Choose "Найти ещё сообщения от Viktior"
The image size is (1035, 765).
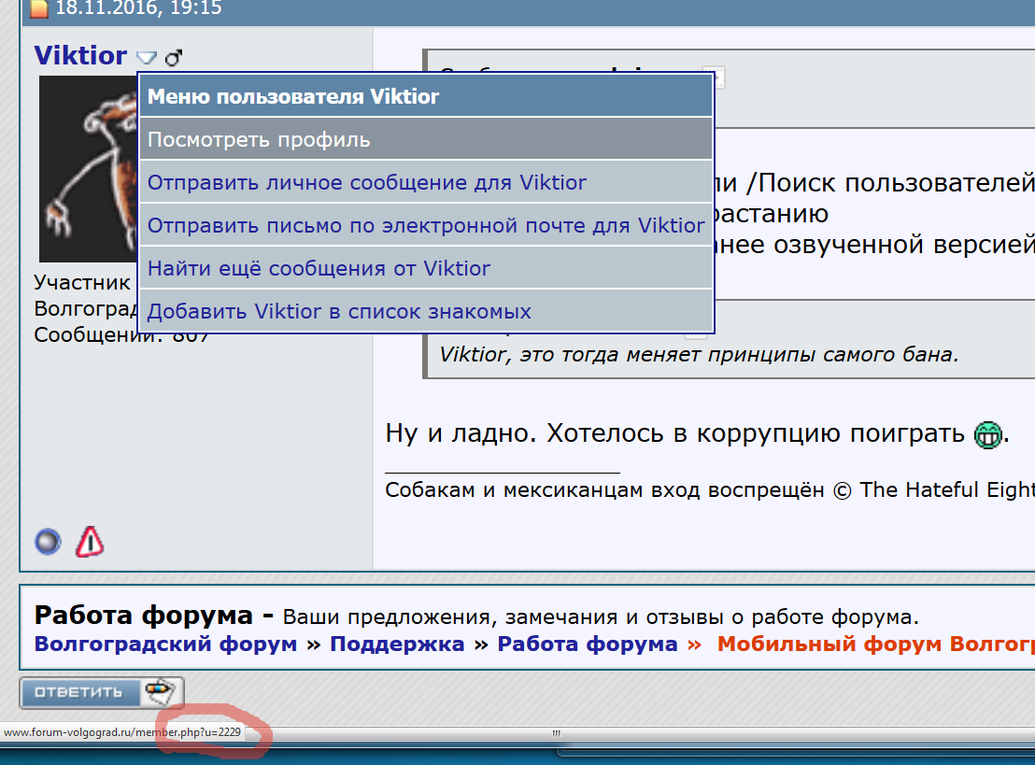[319, 268]
